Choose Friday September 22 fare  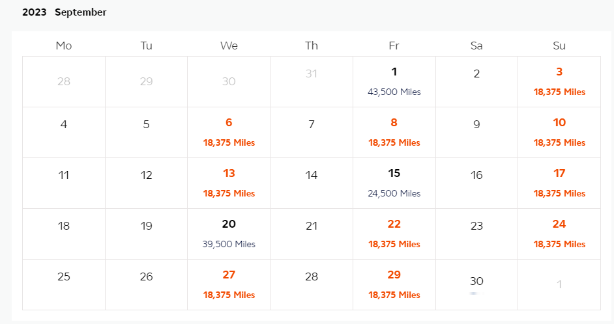click(394, 234)
